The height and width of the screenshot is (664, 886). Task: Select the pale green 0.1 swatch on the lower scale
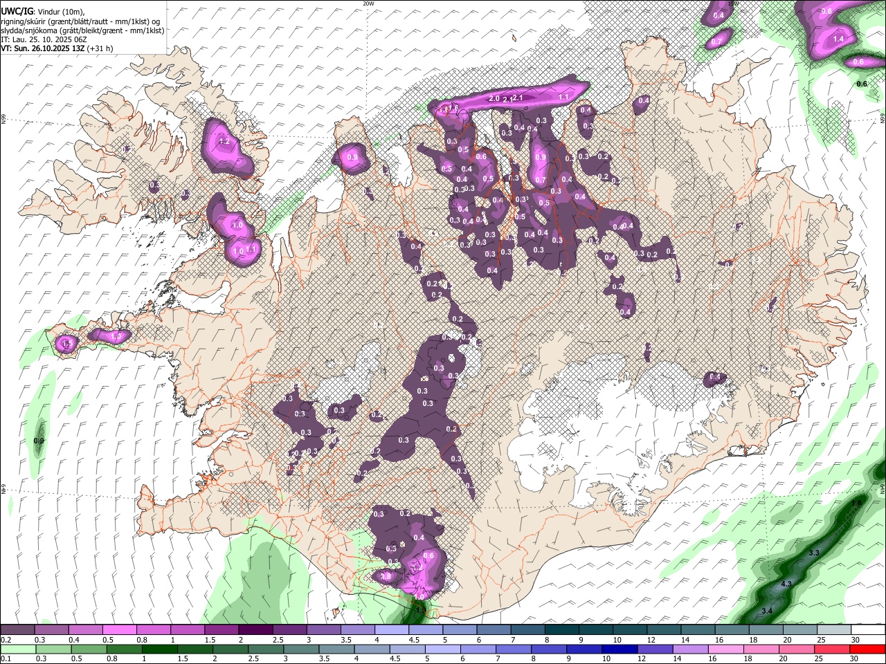[x=18, y=649]
